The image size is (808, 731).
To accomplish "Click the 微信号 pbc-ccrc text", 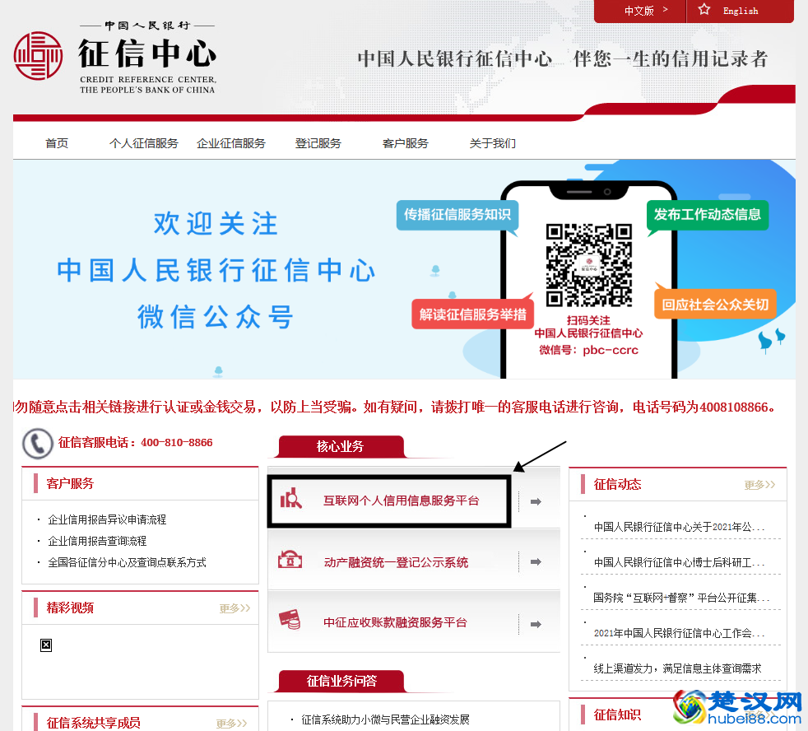I will pos(588,350).
